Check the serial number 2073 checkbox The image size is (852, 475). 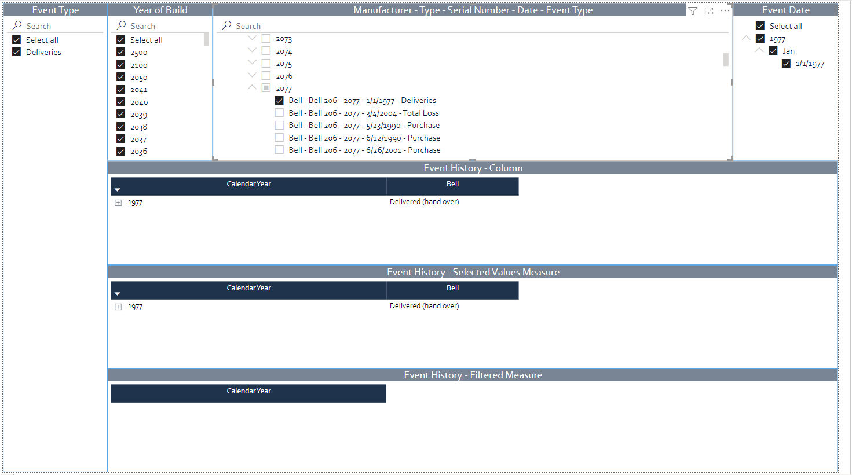pyautogui.click(x=266, y=39)
